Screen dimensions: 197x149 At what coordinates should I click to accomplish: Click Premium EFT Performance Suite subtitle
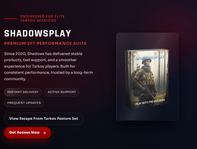coord(45,43)
